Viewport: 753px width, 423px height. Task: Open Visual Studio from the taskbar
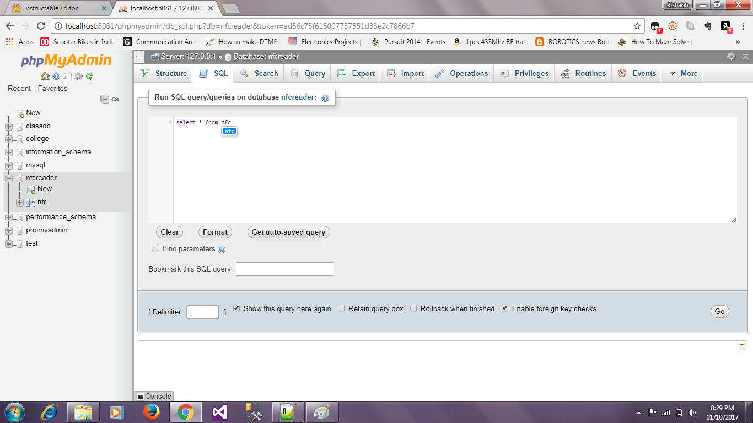click(x=219, y=412)
